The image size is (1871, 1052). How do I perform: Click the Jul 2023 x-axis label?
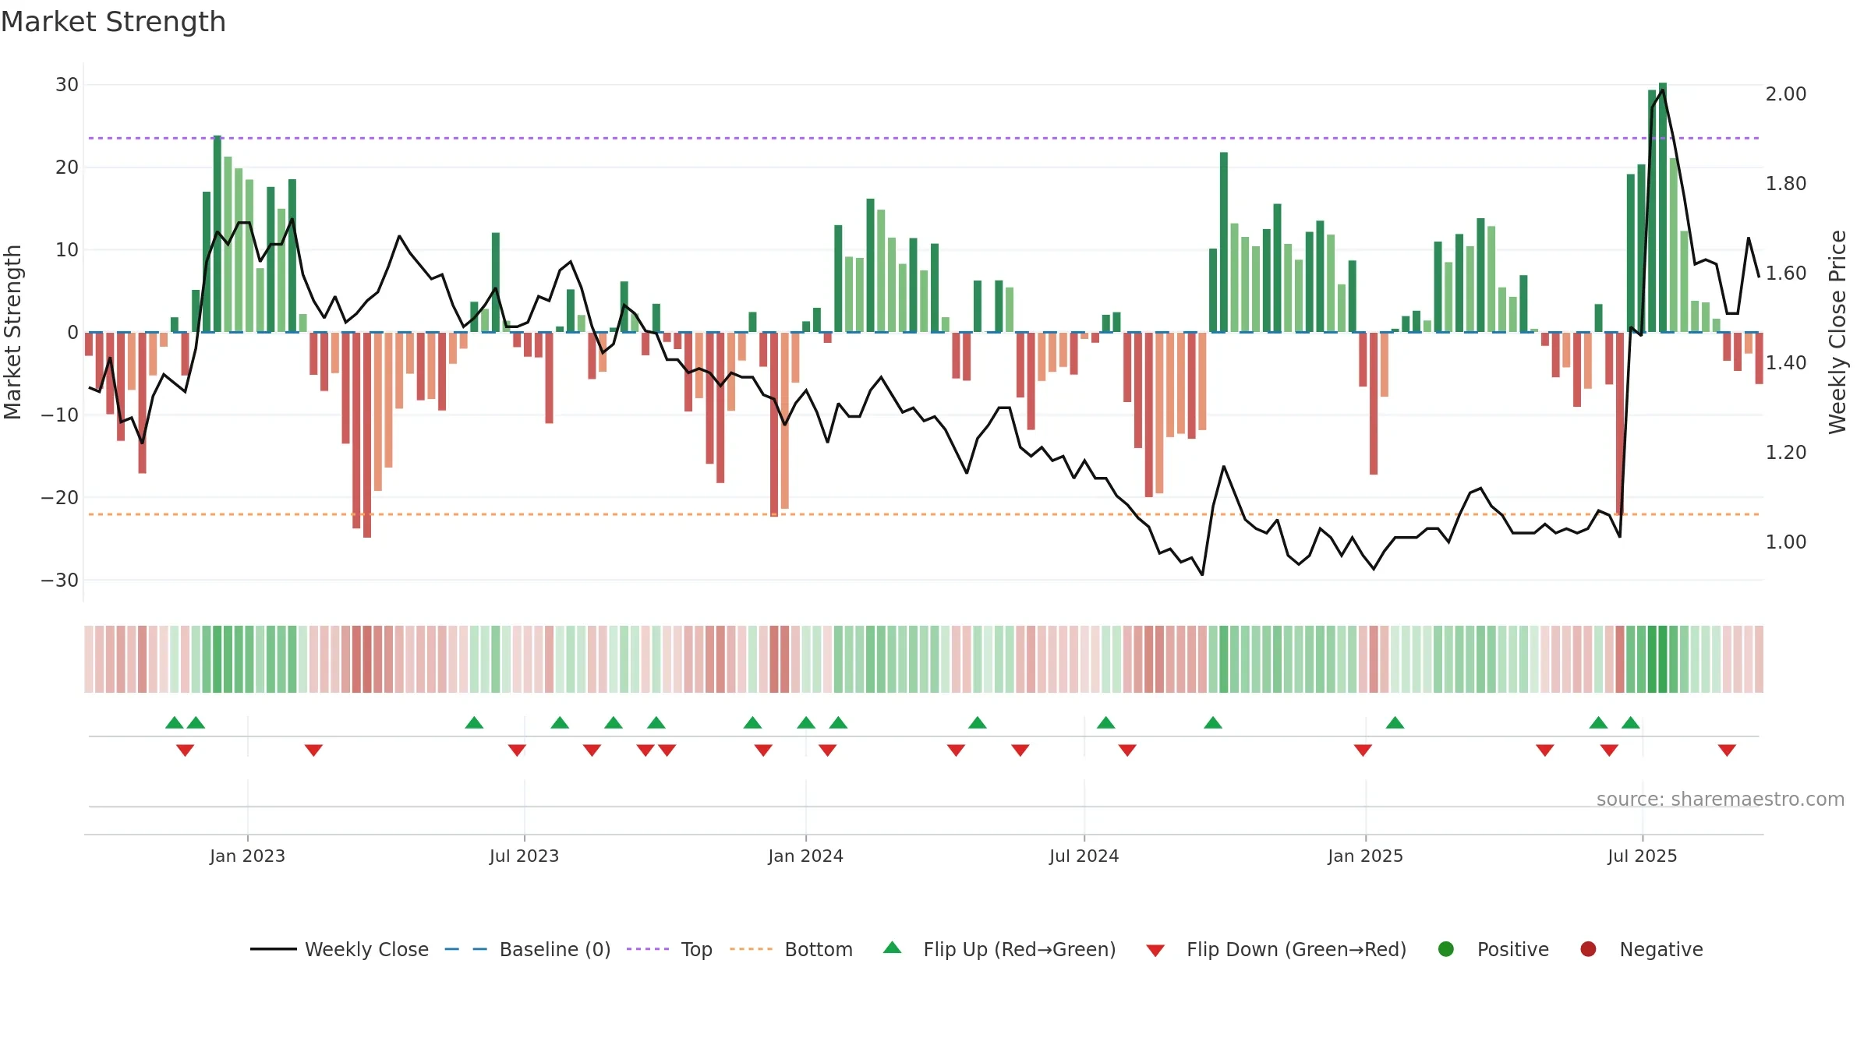(524, 856)
